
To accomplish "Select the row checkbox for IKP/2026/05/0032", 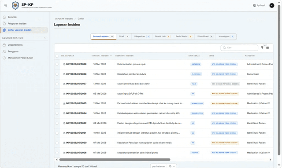I will [57, 123].
